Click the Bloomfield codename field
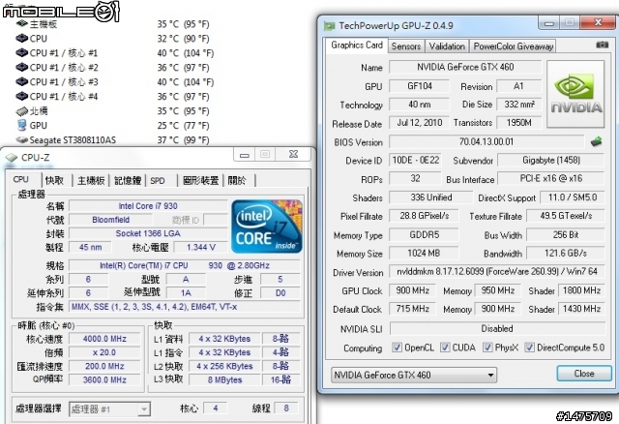 110,220
